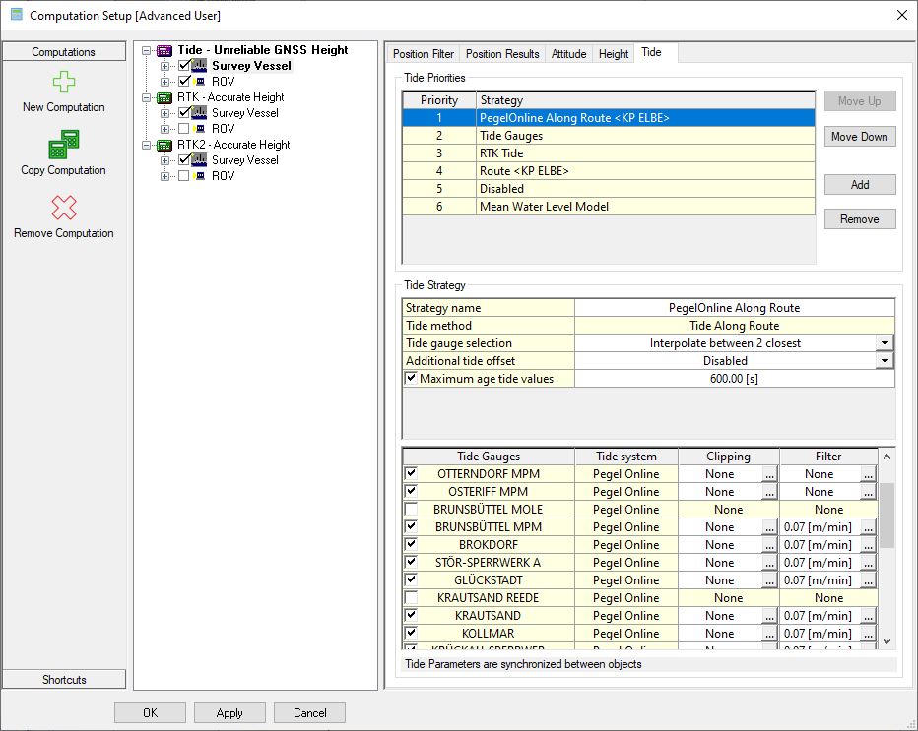This screenshot has width=918, height=731.
Task: Select the Tide - Unreliable GNSS Height computation icon
Action: coord(164,50)
